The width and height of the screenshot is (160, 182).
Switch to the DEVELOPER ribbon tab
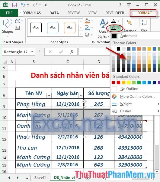[x=115, y=13]
